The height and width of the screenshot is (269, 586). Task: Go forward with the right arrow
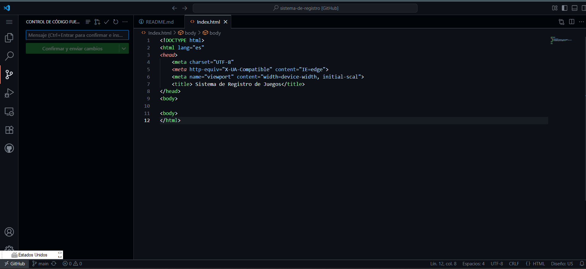click(x=184, y=8)
